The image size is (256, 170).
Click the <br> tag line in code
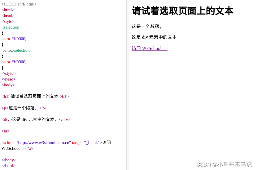tap(6, 131)
